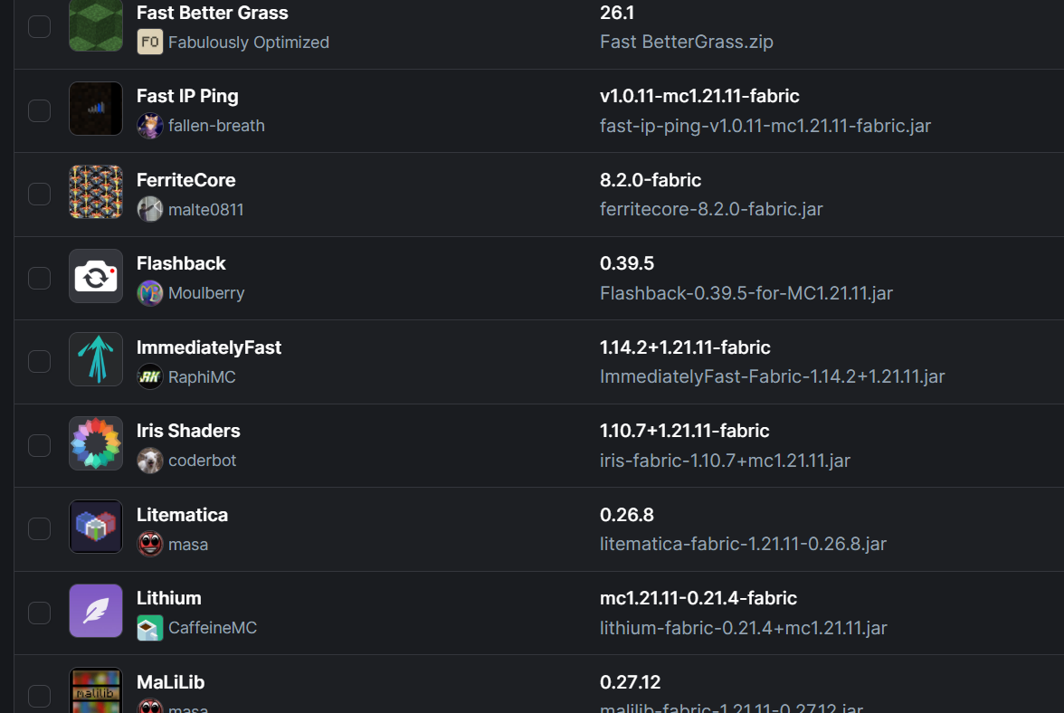Select the Flashback row checkbox
Image resolution: width=1064 pixels, height=713 pixels.
click(x=40, y=278)
